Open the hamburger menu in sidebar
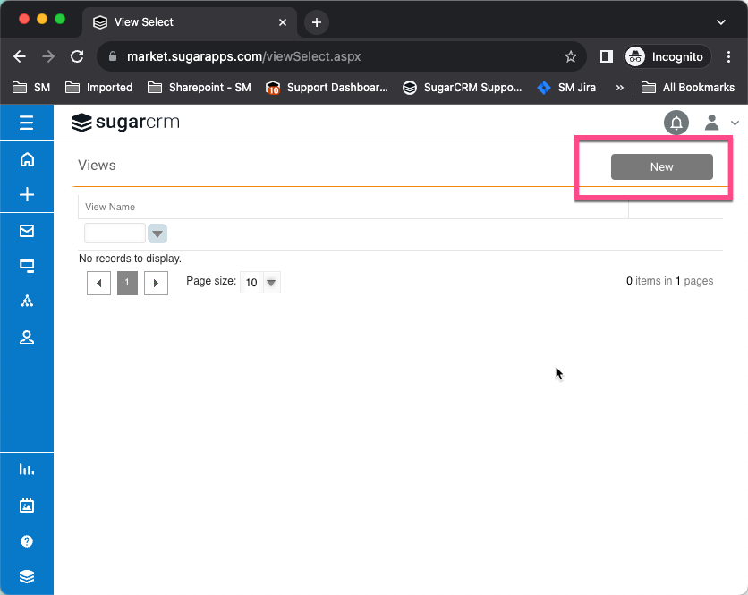This screenshot has width=748, height=595. coord(27,123)
